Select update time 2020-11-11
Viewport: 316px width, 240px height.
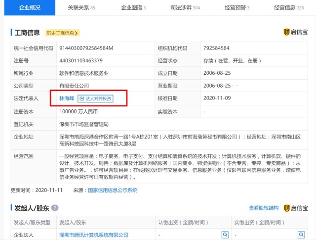pyautogui.click(x=49, y=190)
